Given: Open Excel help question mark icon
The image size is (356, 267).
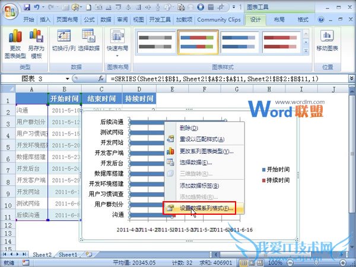Looking at the screenshot, I should click(321, 20).
